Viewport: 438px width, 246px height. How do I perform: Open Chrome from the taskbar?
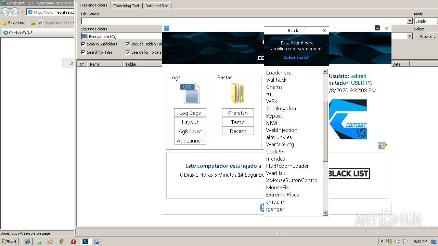click(x=62, y=242)
